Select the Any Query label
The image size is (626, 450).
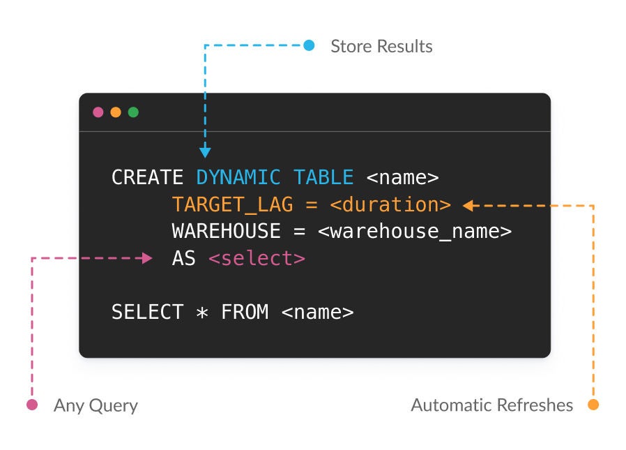(96, 405)
